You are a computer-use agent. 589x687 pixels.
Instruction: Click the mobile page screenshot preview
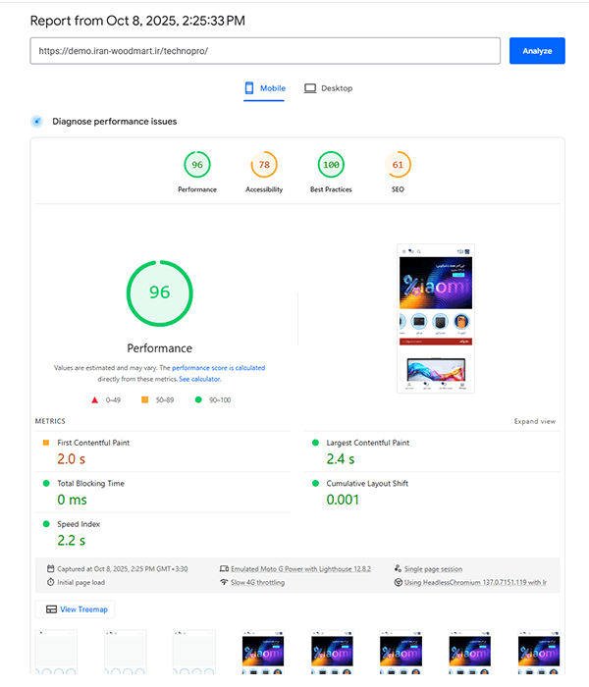pos(436,318)
